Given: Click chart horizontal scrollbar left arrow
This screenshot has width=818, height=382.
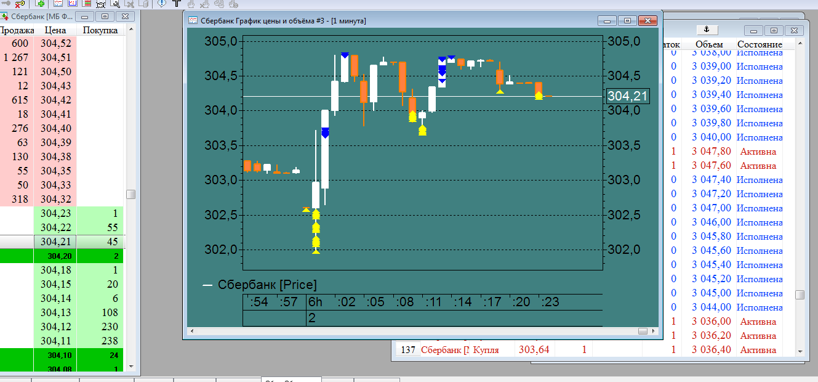Looking at the screenshot, I should (x=192, y=331).
